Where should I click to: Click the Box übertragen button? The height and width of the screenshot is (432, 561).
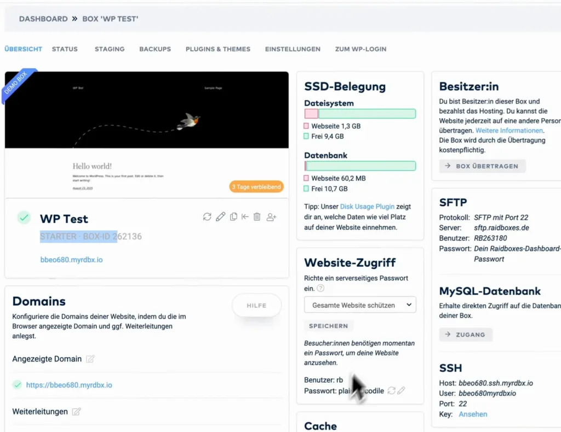coord(482,166)
